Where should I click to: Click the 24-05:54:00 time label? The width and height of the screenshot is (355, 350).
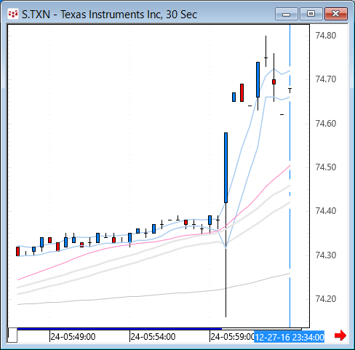click(x=153, y=337)
